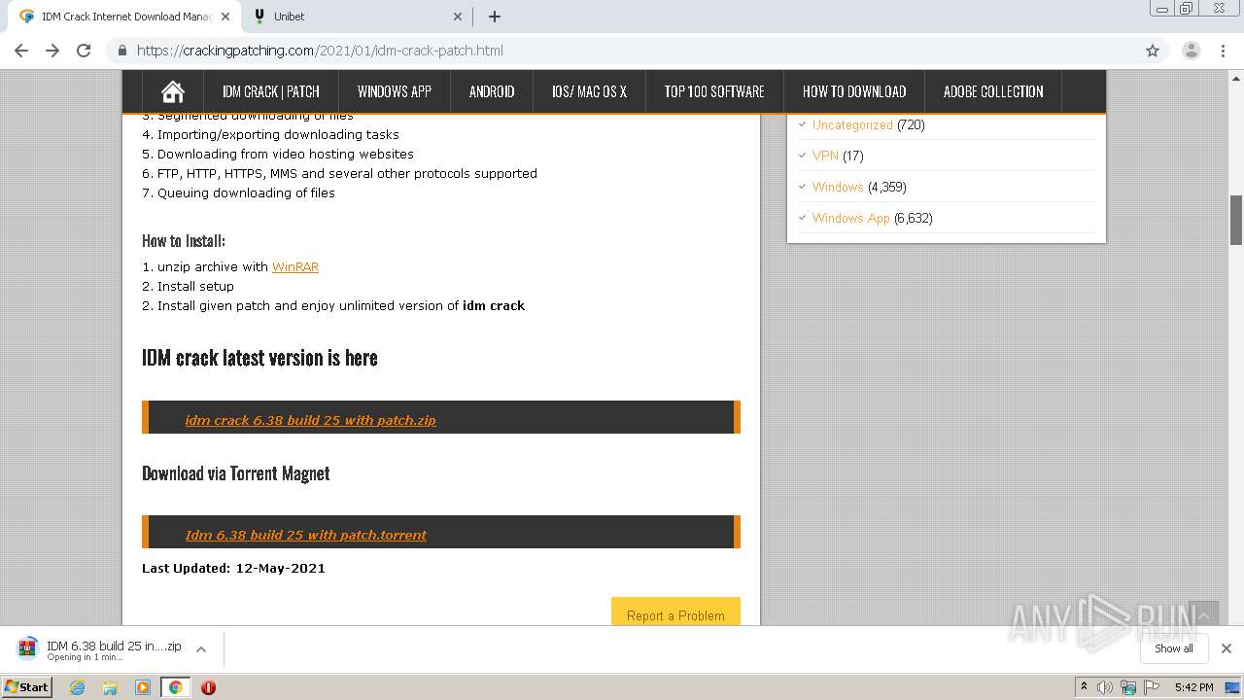1244x700 pixels.
Task: Open File Explorer from taskbar
Action: pyautogui.click(x=110, y=687)
